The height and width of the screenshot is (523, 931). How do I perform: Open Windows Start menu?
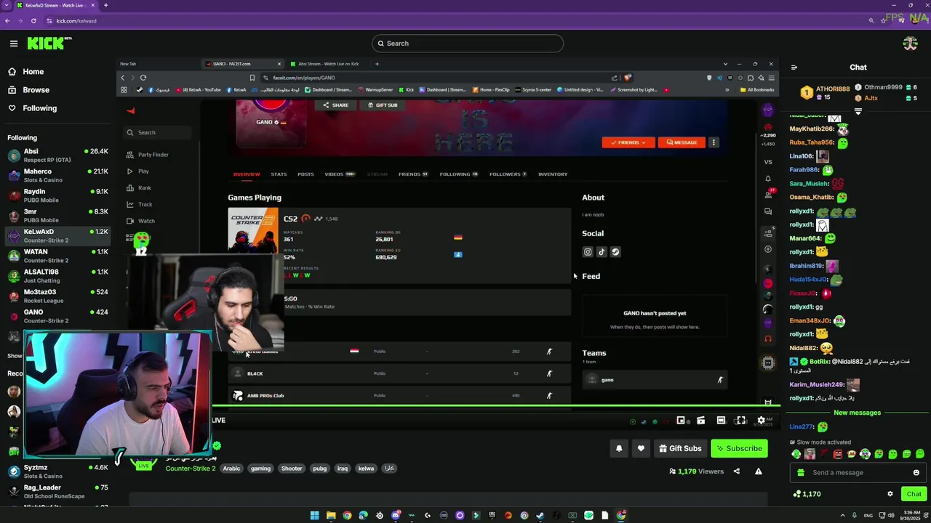(314, 516)
